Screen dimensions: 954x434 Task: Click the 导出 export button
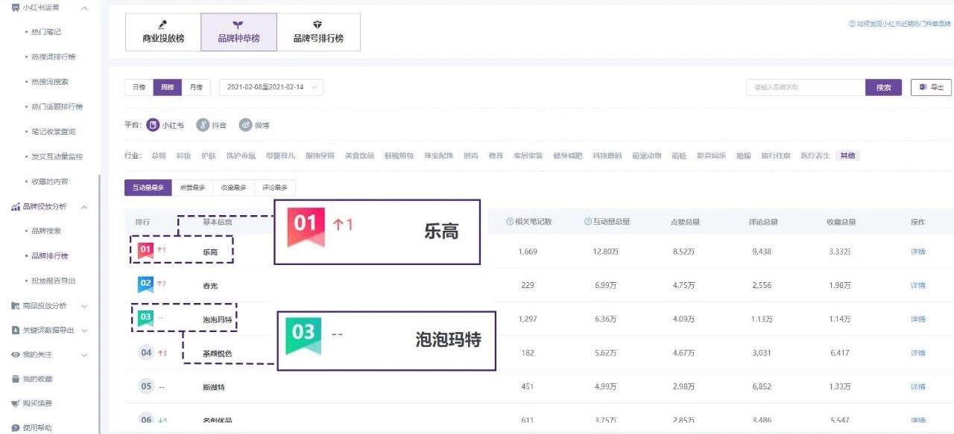pos(931,87)
